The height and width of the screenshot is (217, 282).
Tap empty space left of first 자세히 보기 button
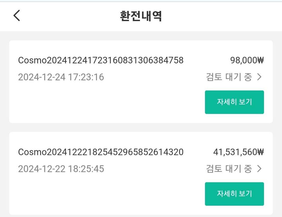coord(108,102)
